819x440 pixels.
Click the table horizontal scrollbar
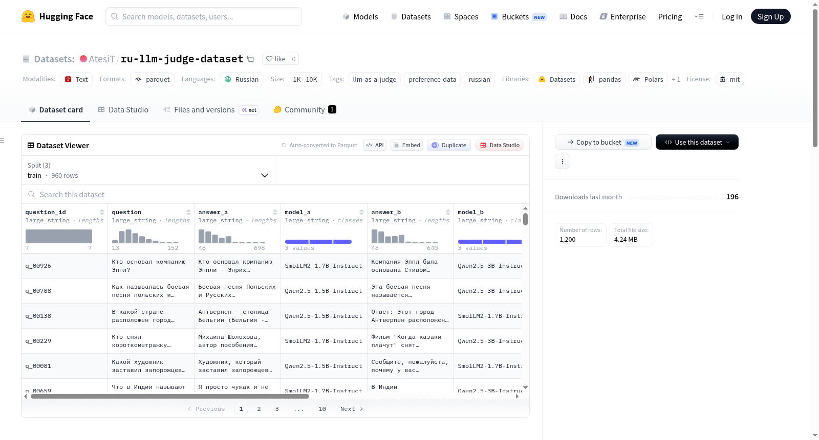pos(170,396)
